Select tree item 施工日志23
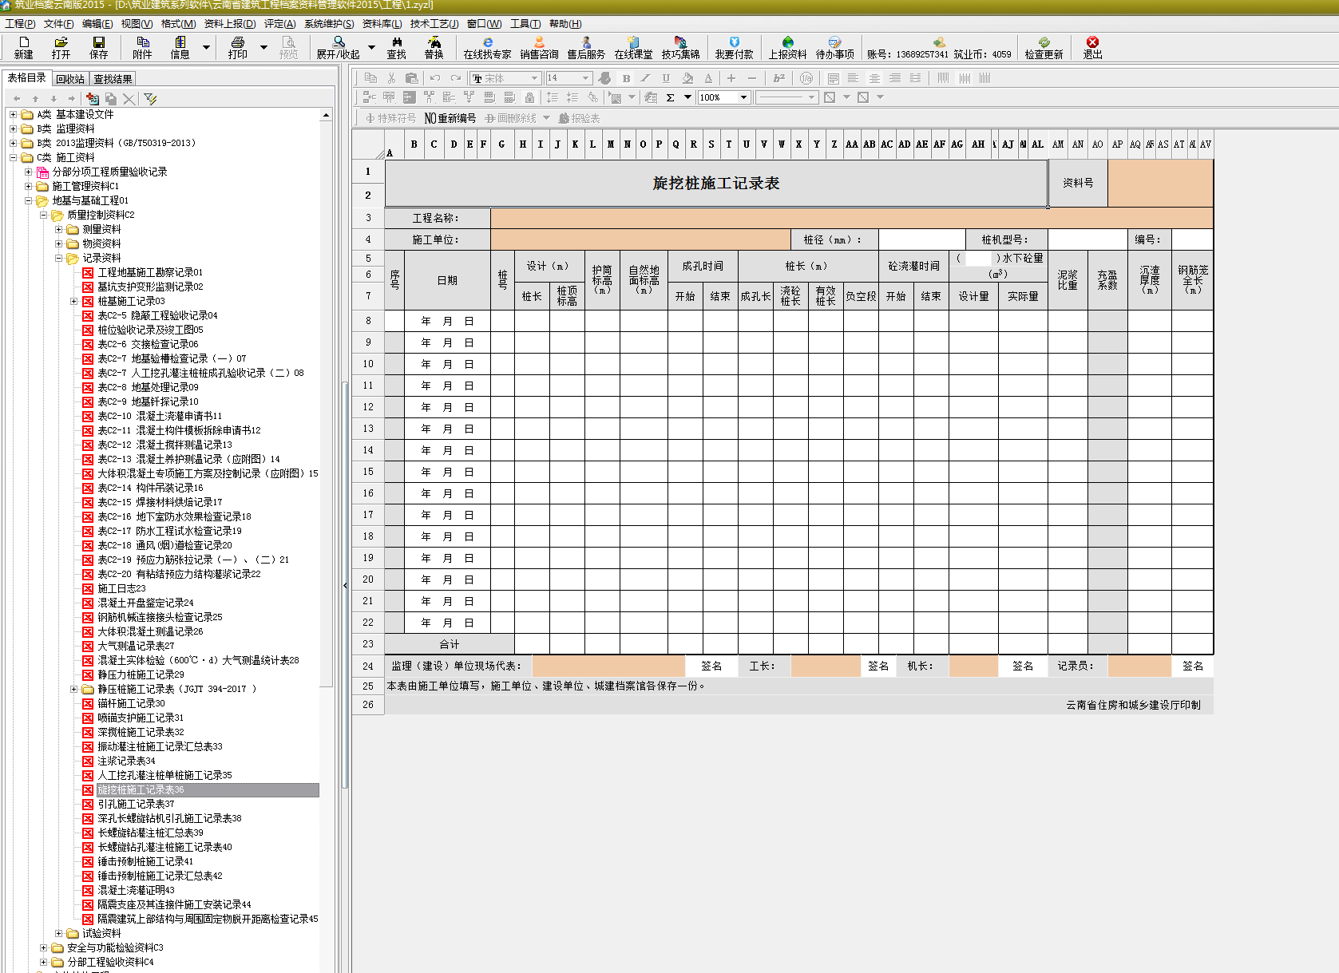The image size is (1339, 973). click(121, 588)
